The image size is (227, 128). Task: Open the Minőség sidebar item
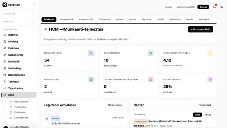point(19,42)
